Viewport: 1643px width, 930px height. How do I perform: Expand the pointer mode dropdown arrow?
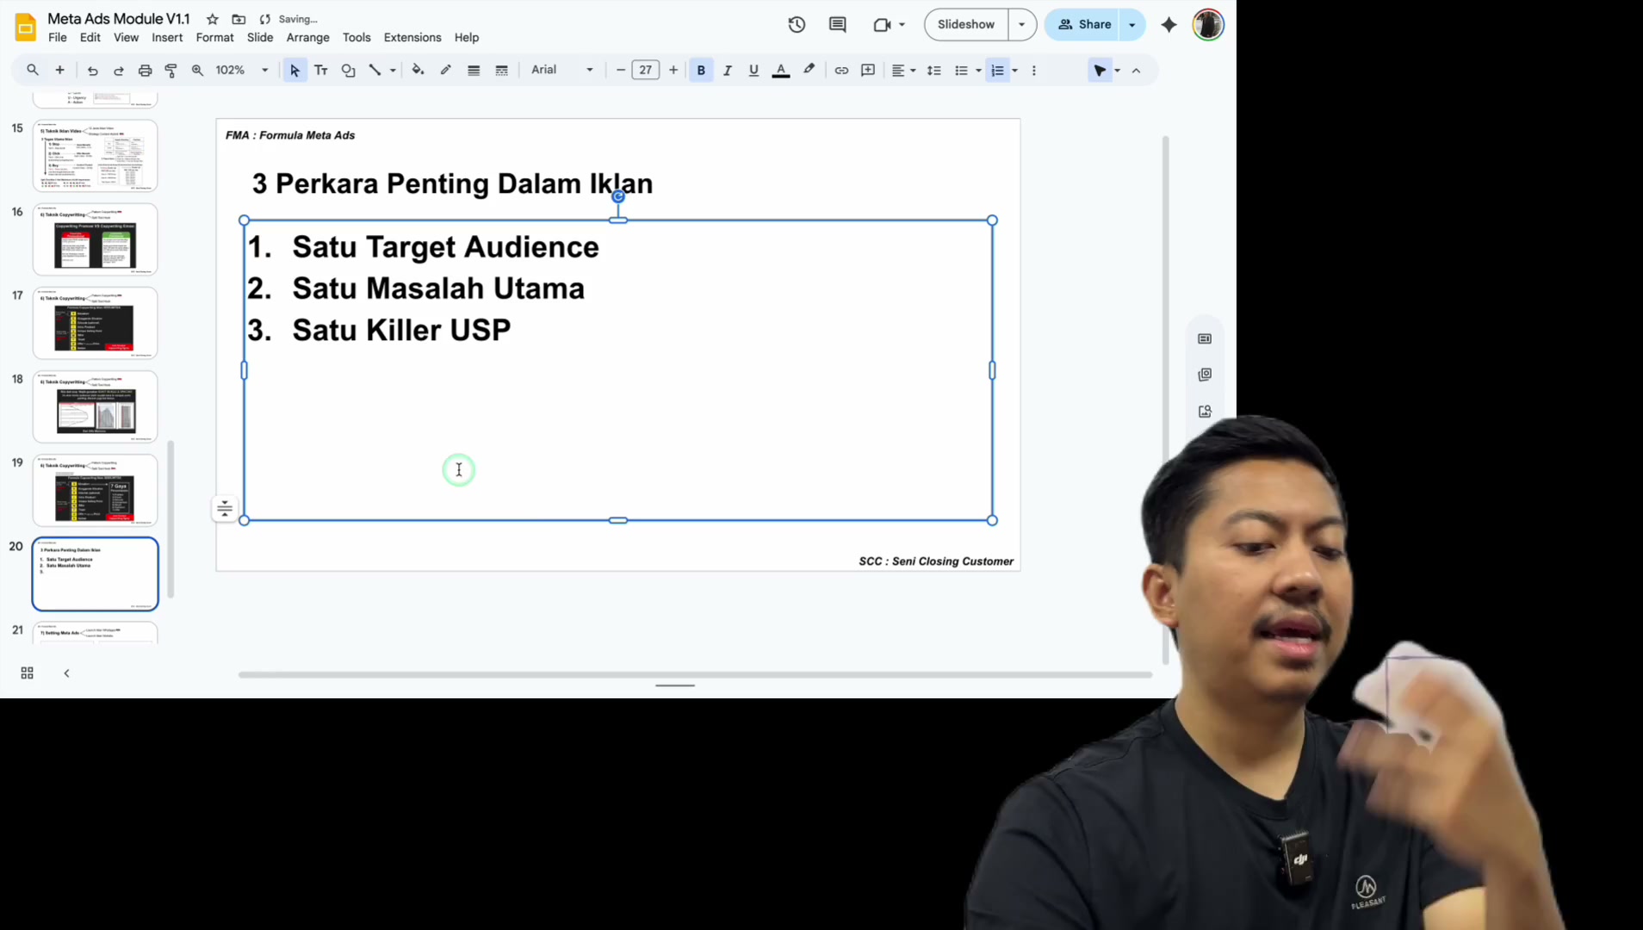tap(1117, 71)
